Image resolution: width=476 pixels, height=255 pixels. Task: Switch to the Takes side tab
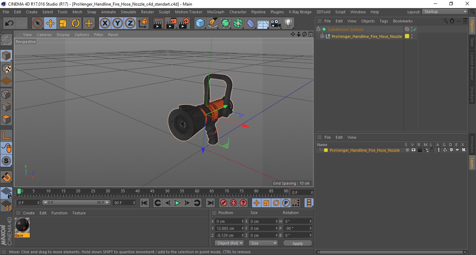pyautogui.click(x=472, y=42)
